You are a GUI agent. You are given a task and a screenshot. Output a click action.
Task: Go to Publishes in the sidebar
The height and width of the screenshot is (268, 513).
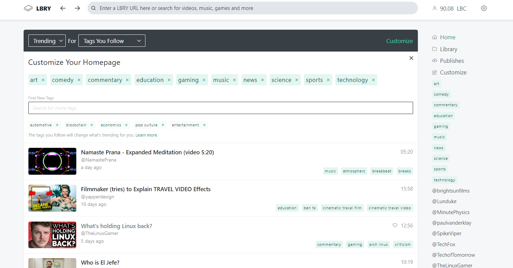coord(452,61)
